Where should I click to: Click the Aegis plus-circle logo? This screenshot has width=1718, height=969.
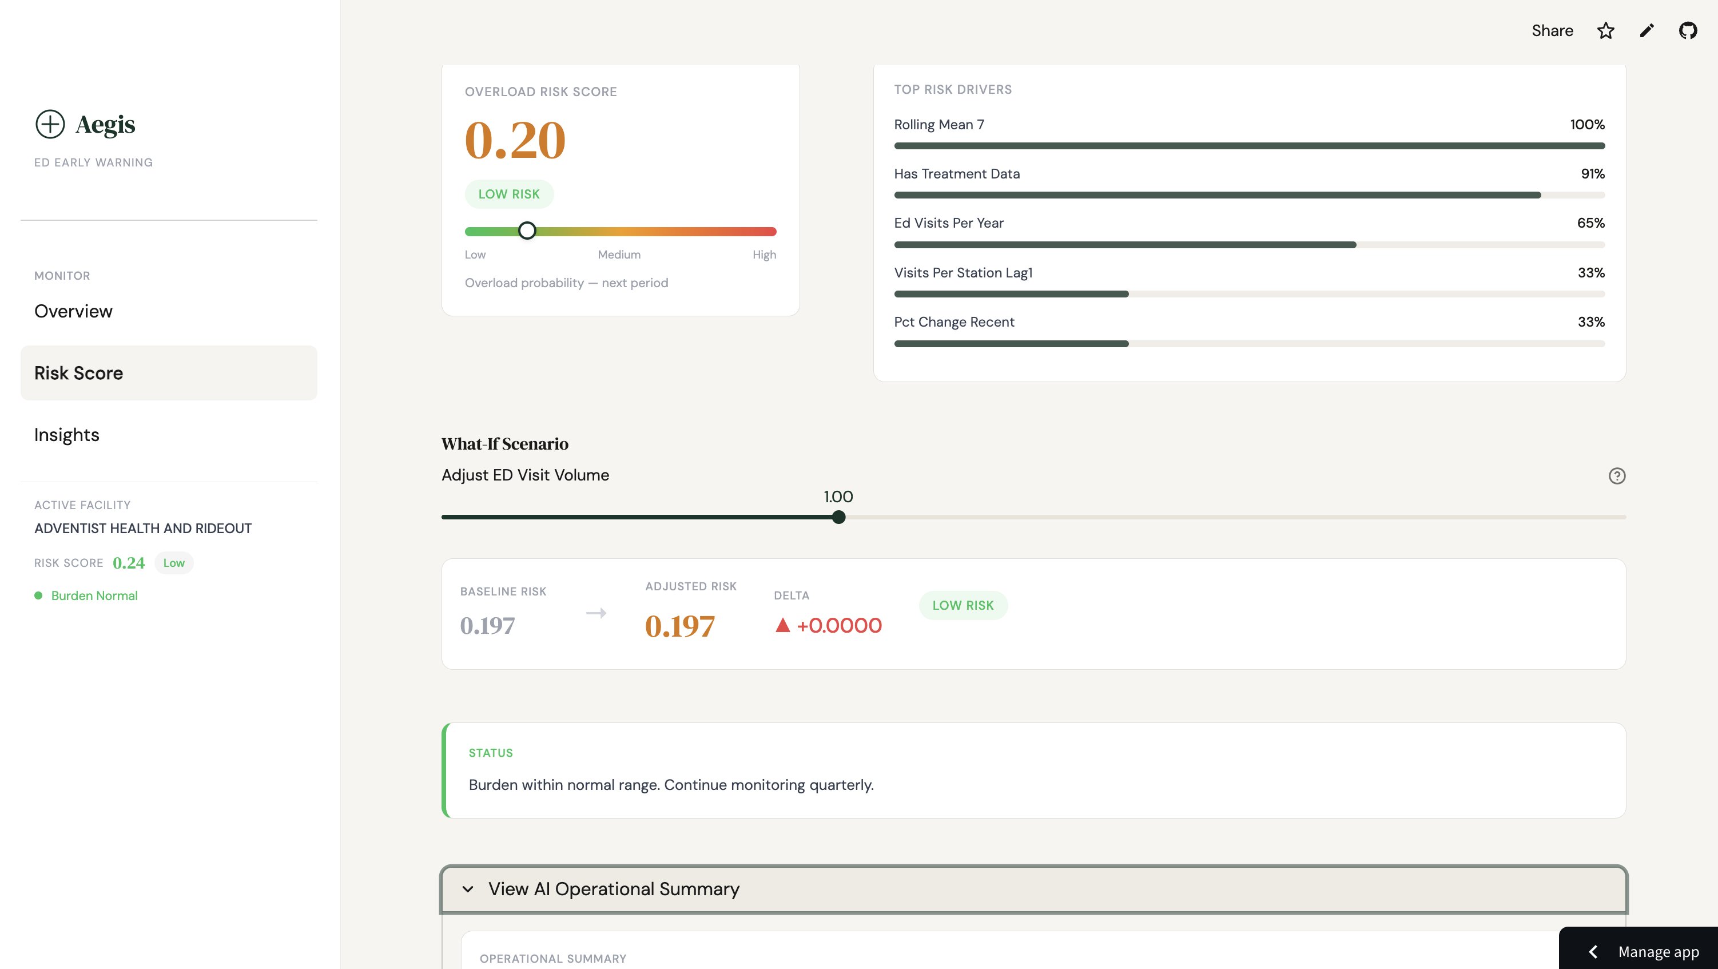tap(50, 124)
